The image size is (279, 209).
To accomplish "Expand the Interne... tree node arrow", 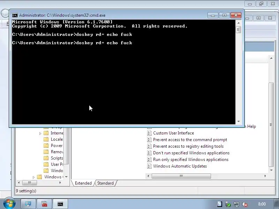I will click(40, 133).
